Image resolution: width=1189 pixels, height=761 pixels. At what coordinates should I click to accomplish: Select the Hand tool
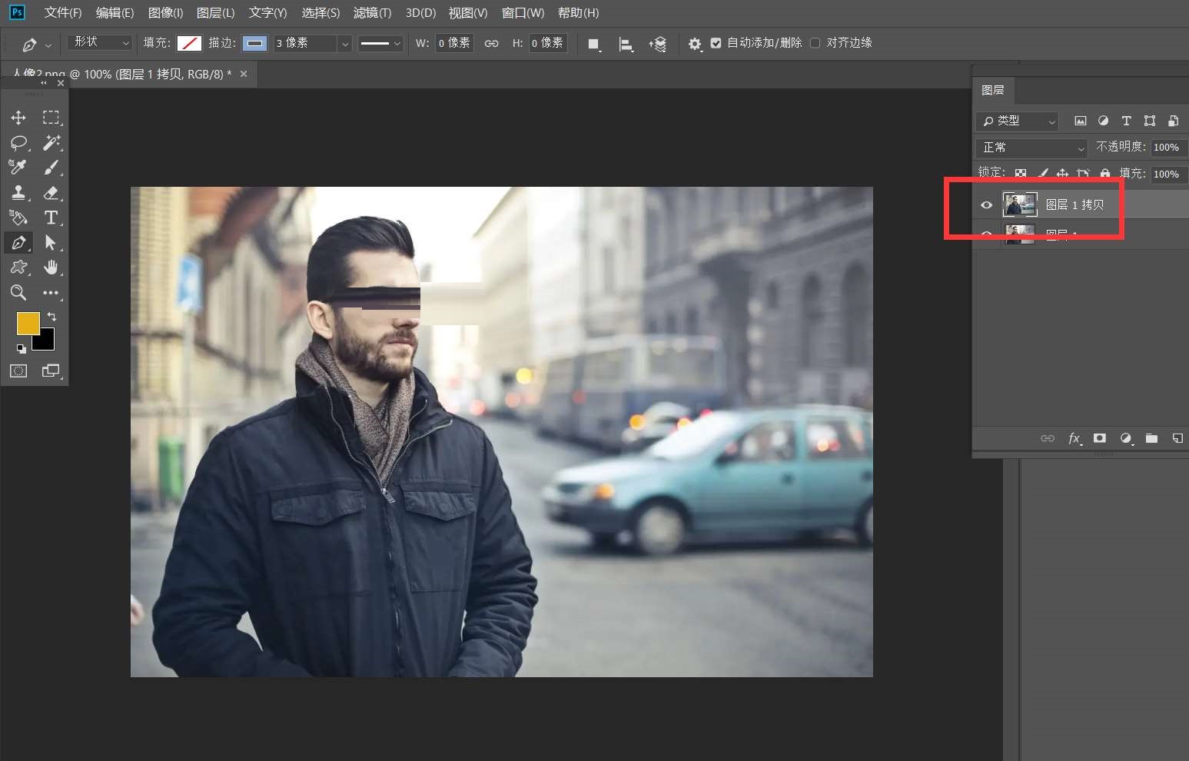tap(51, 268)
